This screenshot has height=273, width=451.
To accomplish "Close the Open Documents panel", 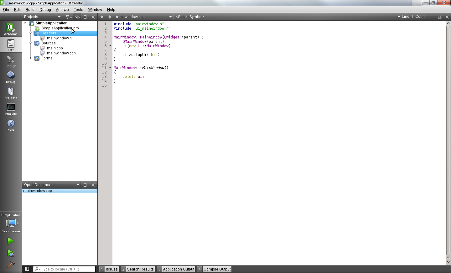I will (93, 185).
